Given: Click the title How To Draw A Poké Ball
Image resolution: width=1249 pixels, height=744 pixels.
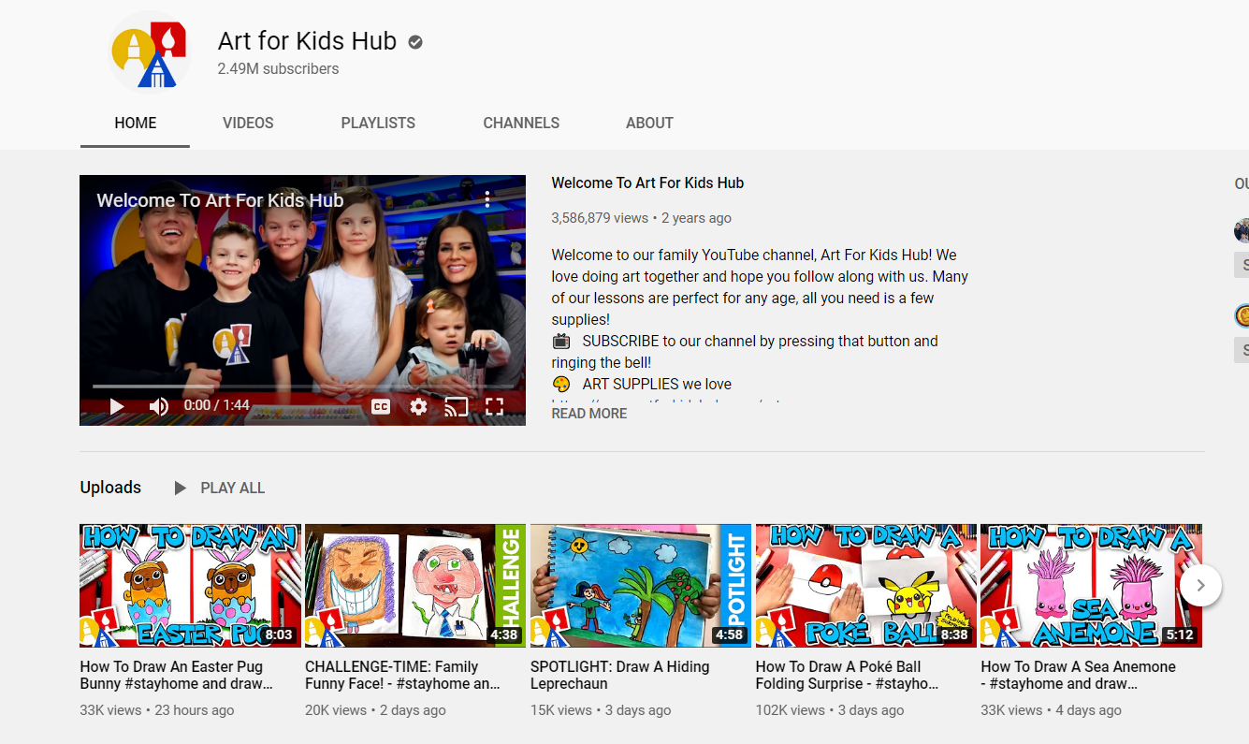Looking at the screenshot, I should [847, 675].
